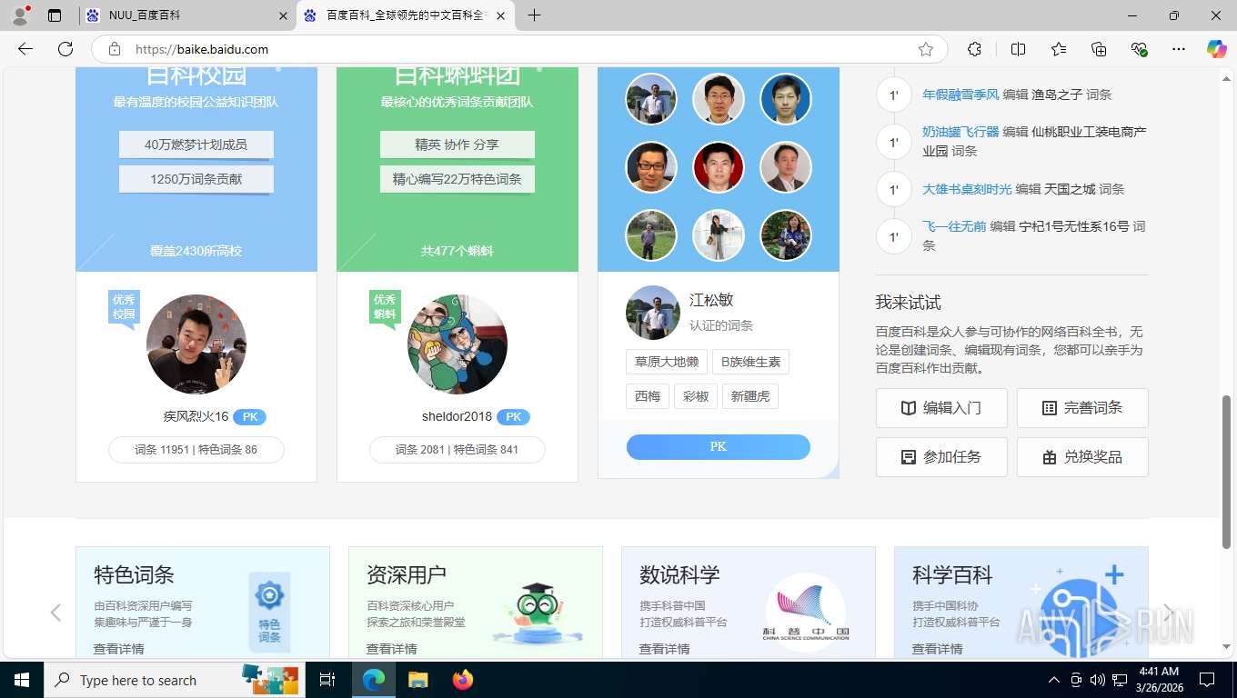Open the Windows Start menu
The image size is (1237, 698).
21,680
